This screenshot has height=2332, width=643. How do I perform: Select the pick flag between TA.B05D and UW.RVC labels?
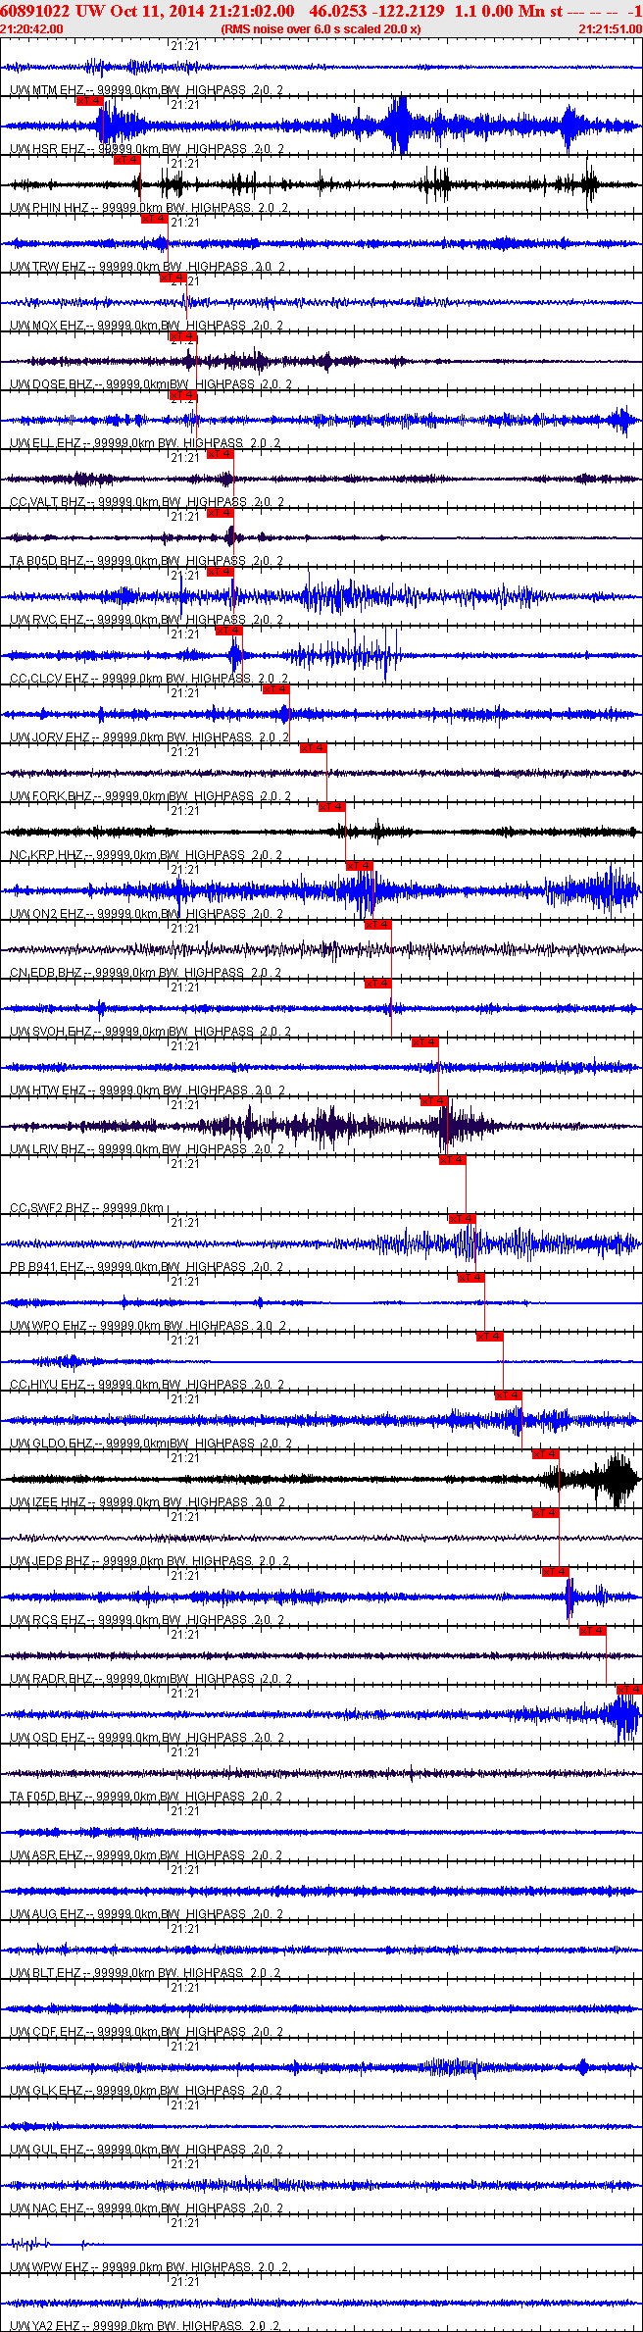(221, 572)
